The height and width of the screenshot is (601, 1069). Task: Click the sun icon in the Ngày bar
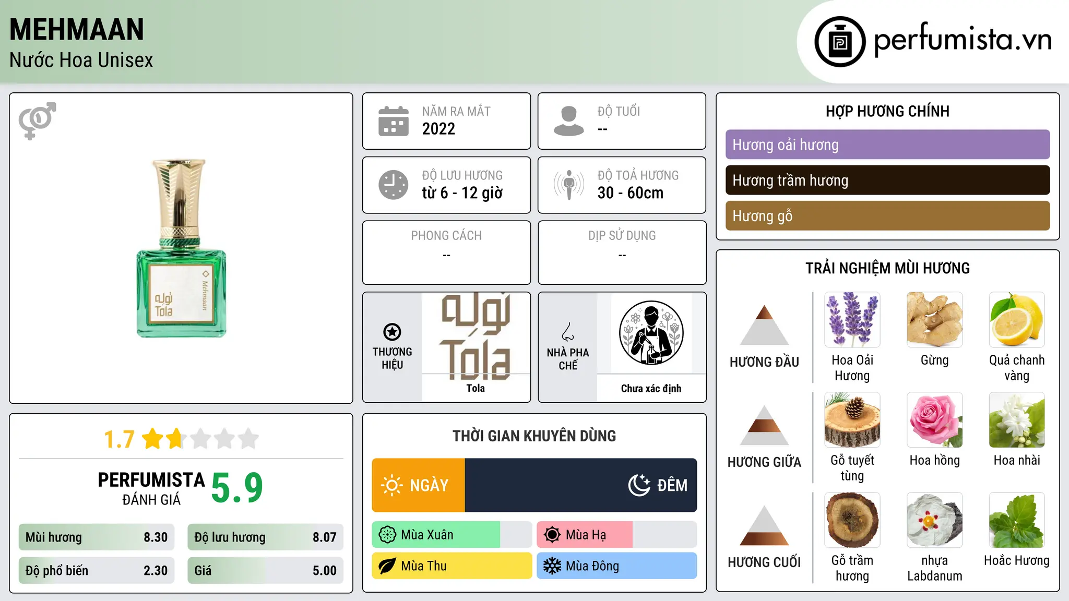coord(391,485)
